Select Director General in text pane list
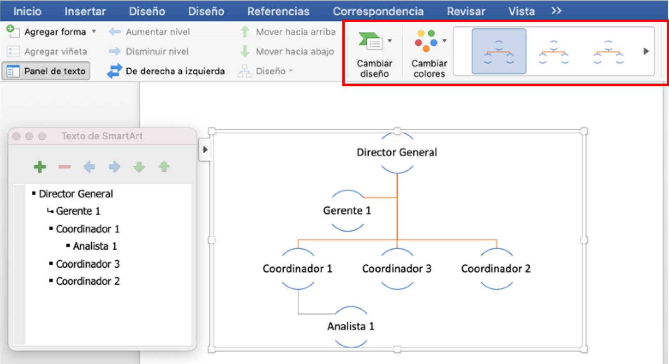Viewport: 669px width, 364px height. [x=76, y=194]
